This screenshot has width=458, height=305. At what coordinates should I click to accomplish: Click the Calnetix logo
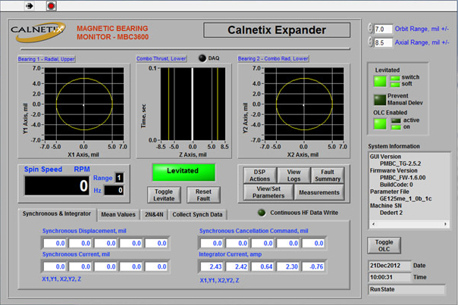point(39,31)
